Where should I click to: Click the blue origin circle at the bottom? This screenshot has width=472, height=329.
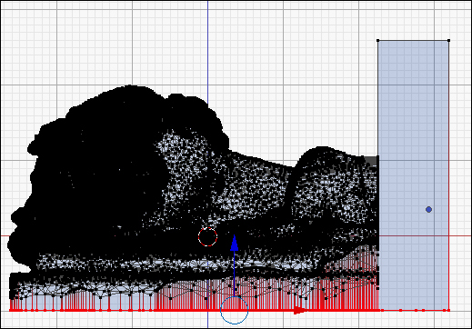(234, 310)
